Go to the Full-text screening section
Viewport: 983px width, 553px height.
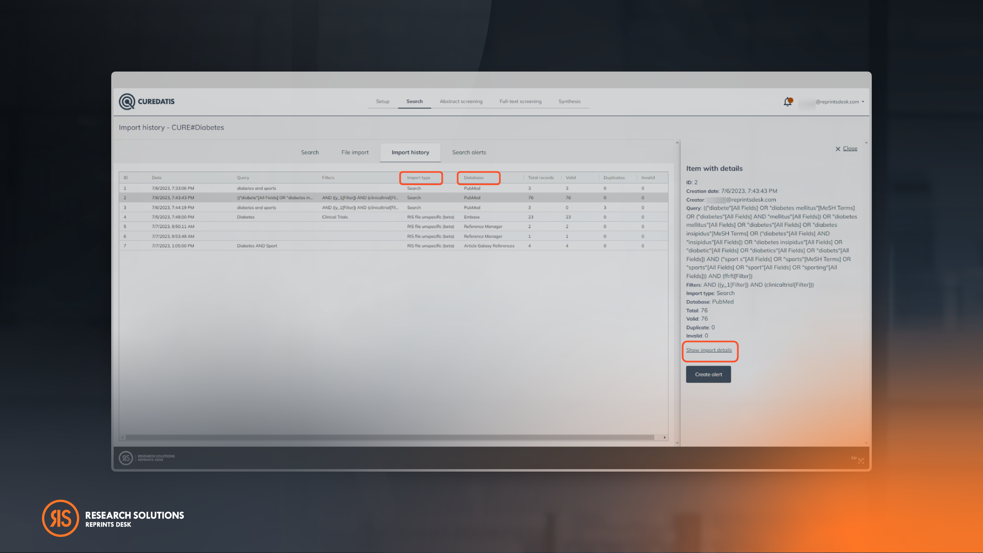520,102
